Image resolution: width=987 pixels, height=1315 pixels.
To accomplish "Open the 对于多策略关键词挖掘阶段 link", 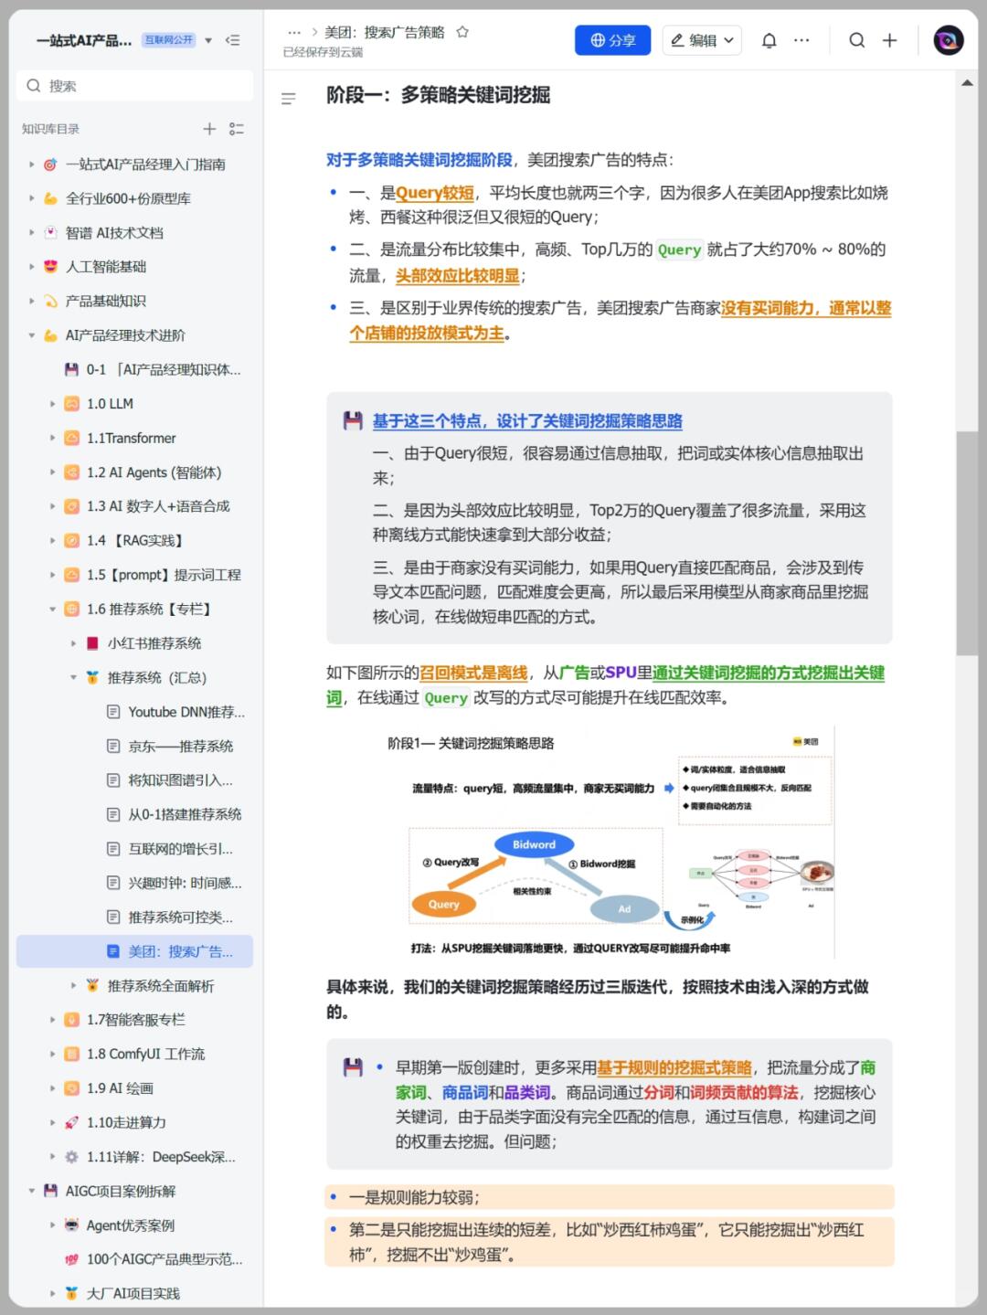I will (x=419, y=160).
